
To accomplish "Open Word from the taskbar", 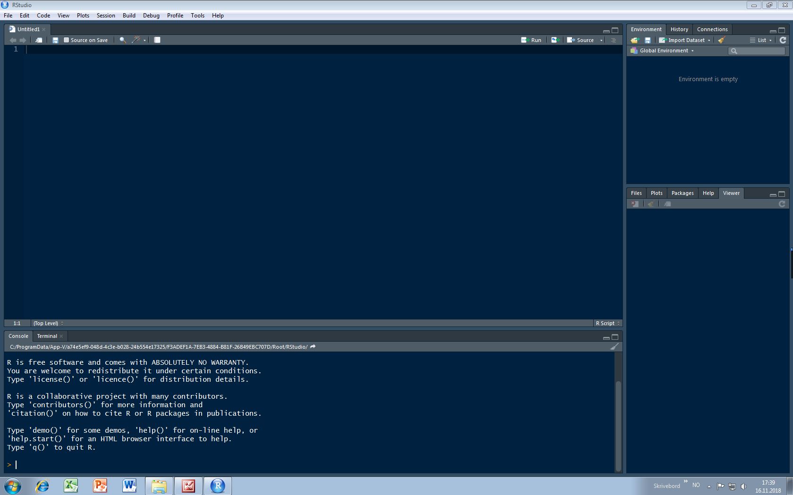I will [129, 486].
